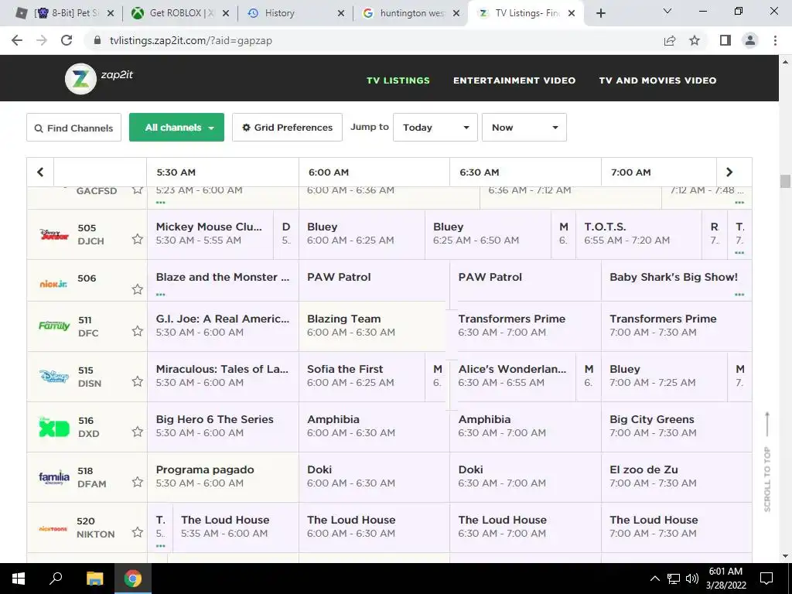792x594 pixels.
Task: Click the Find Channels button
Action: [73, 128]
